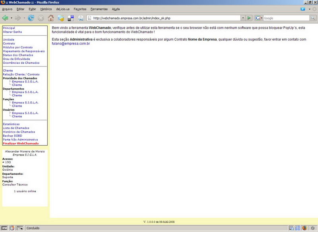Click the magnifier search button
This screenshot has height=232, width=318.
[313, 18]
